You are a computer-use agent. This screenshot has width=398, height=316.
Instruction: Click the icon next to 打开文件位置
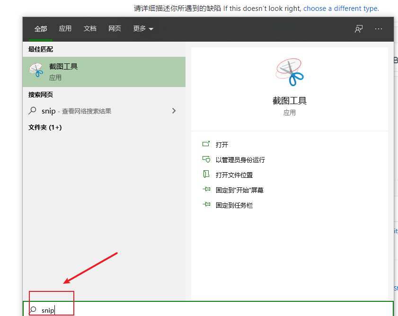(x=206, y=175)
